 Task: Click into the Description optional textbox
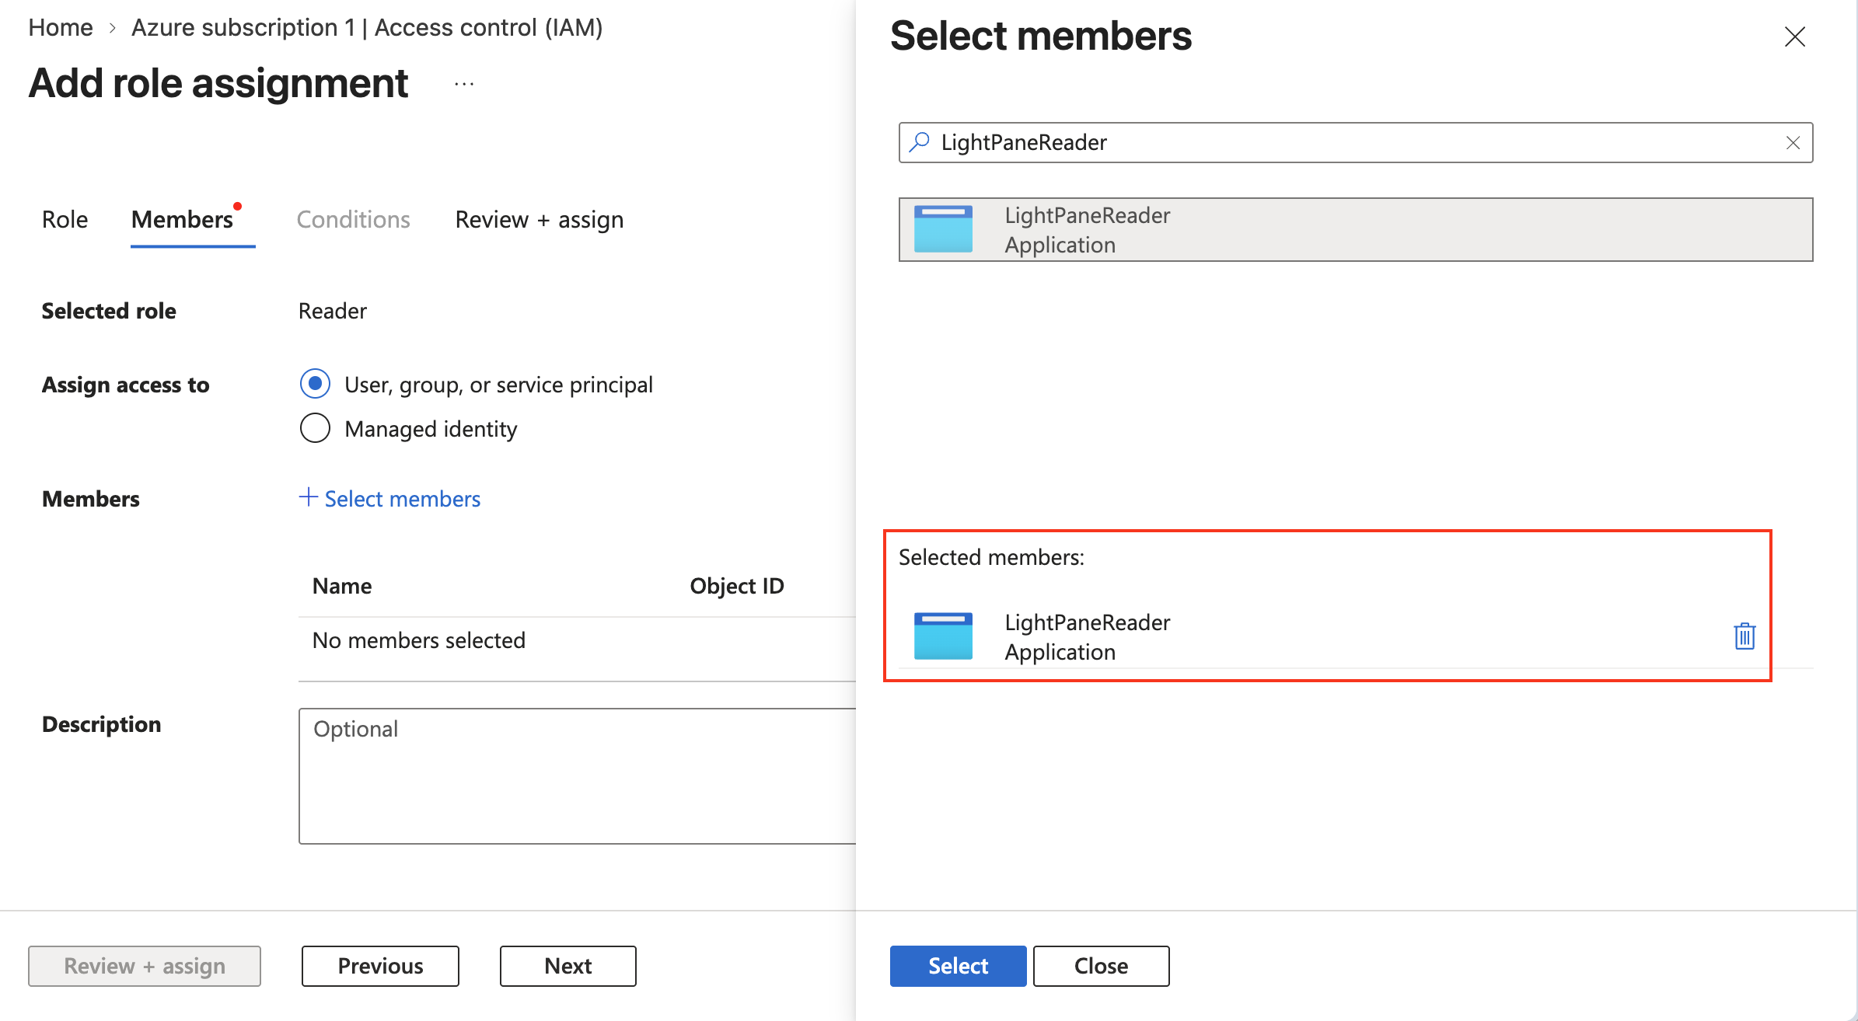pyautogui.click(x=577, y=775)
